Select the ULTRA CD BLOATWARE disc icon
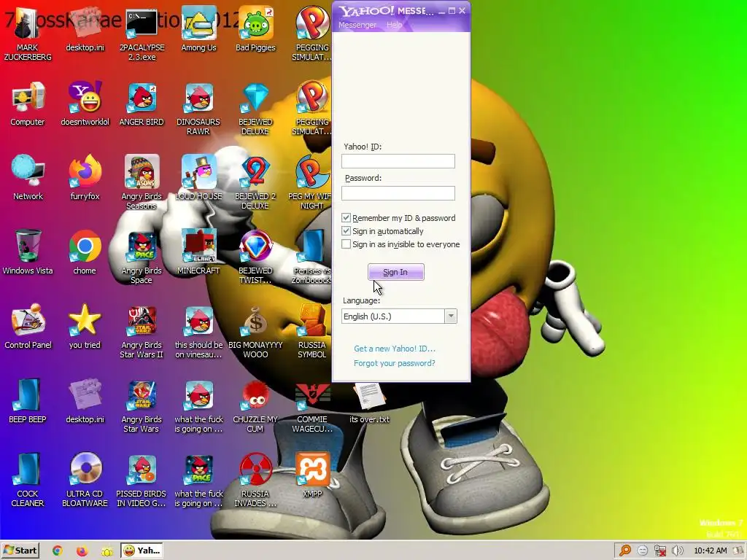Image resolution: width=747 pixels, height=560 pixels. coord(85,480)
